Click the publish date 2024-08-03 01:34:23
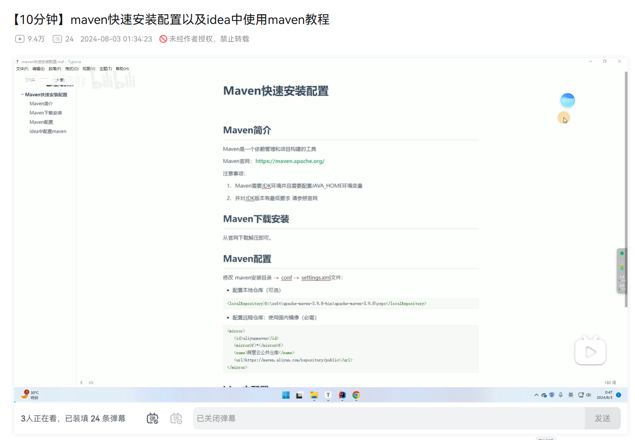635x440 pixels. pos(116,39)
